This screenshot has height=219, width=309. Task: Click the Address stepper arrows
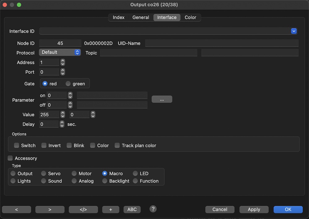[x=63, y=62]
